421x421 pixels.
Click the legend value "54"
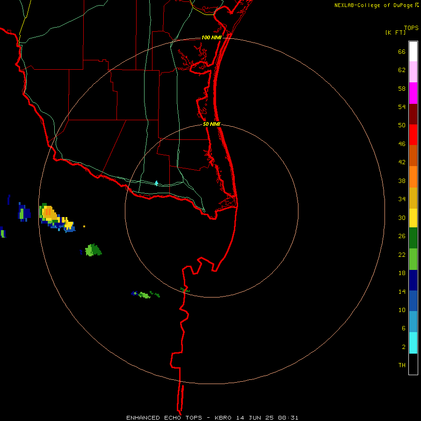402,107
